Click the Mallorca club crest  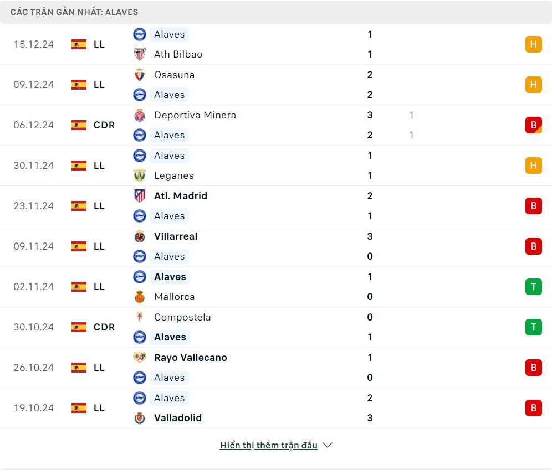pos(140,297)
